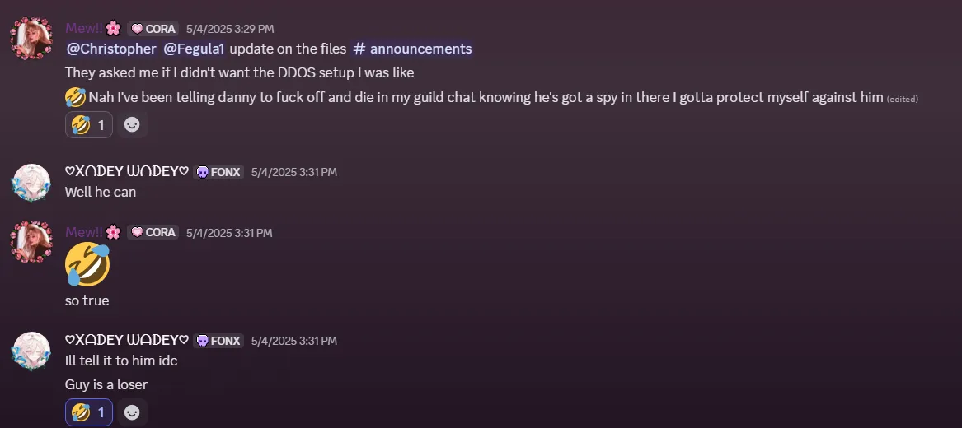Click the FONX skull tag by "Well he can"

pos(218,172)
